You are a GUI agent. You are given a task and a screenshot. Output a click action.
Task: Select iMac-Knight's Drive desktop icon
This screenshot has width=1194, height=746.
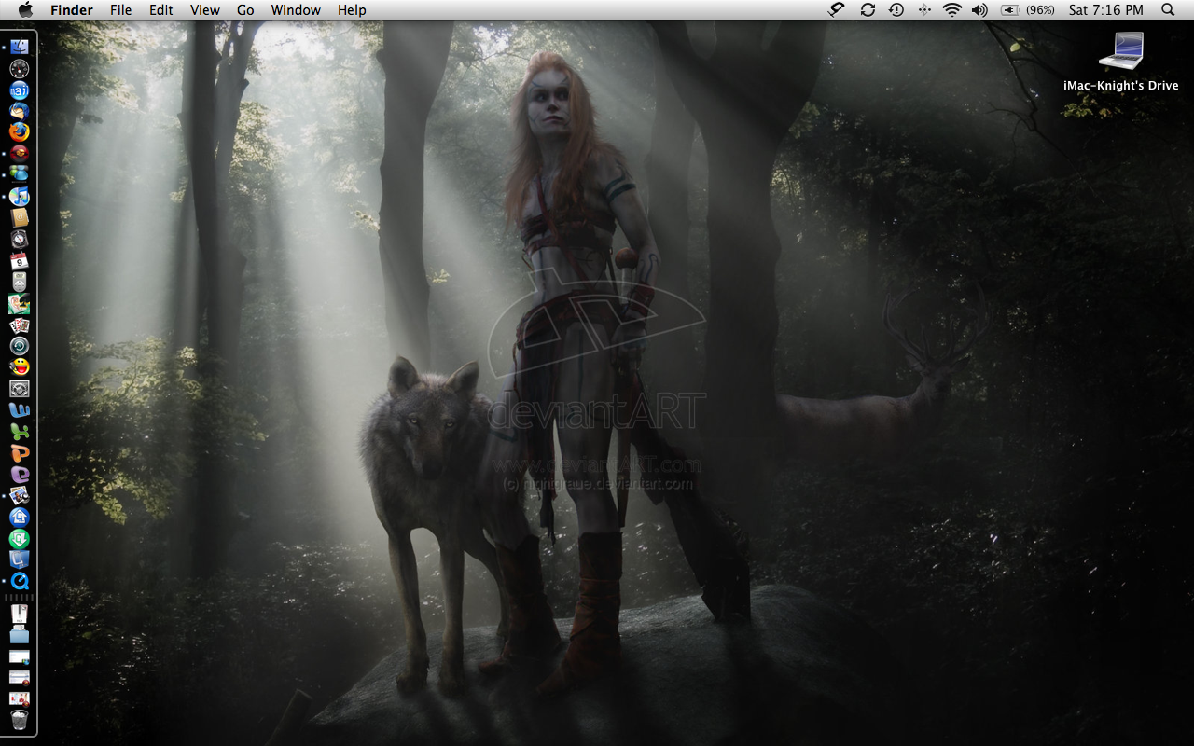1121,62
